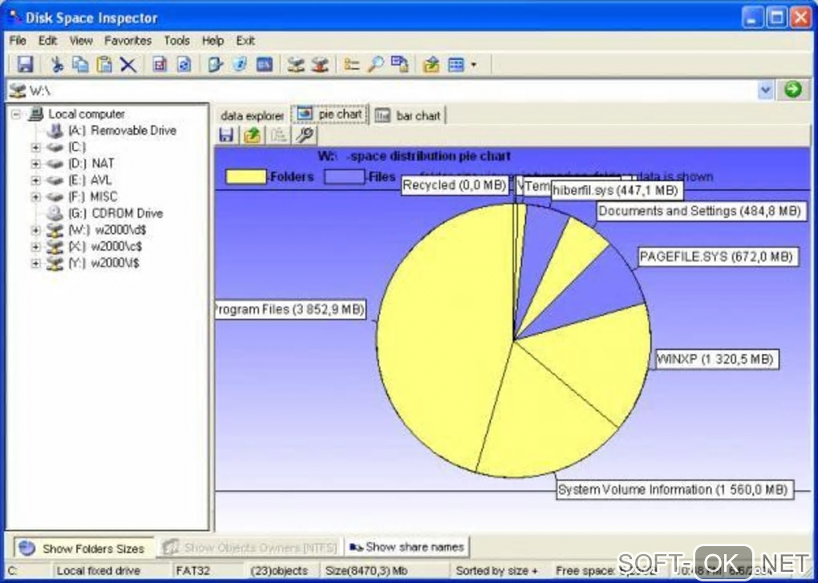Click Documents and Settings (484,8 MB) label
Screen dimensions: 818x583
pyautogui.click(x=701, y=211)
